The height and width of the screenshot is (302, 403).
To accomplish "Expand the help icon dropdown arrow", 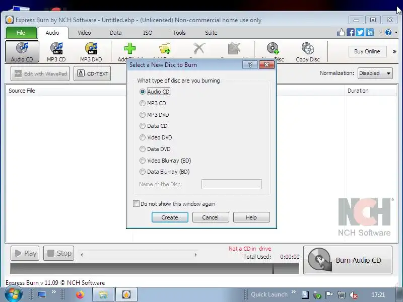I will coord(396,32).
